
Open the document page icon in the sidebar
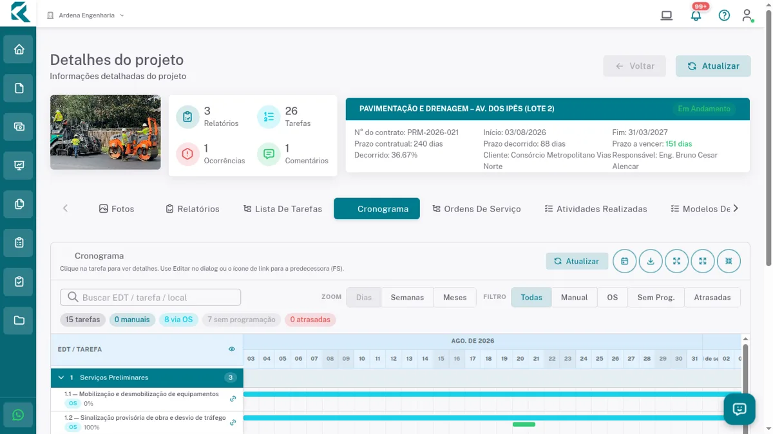coord(19,88)
